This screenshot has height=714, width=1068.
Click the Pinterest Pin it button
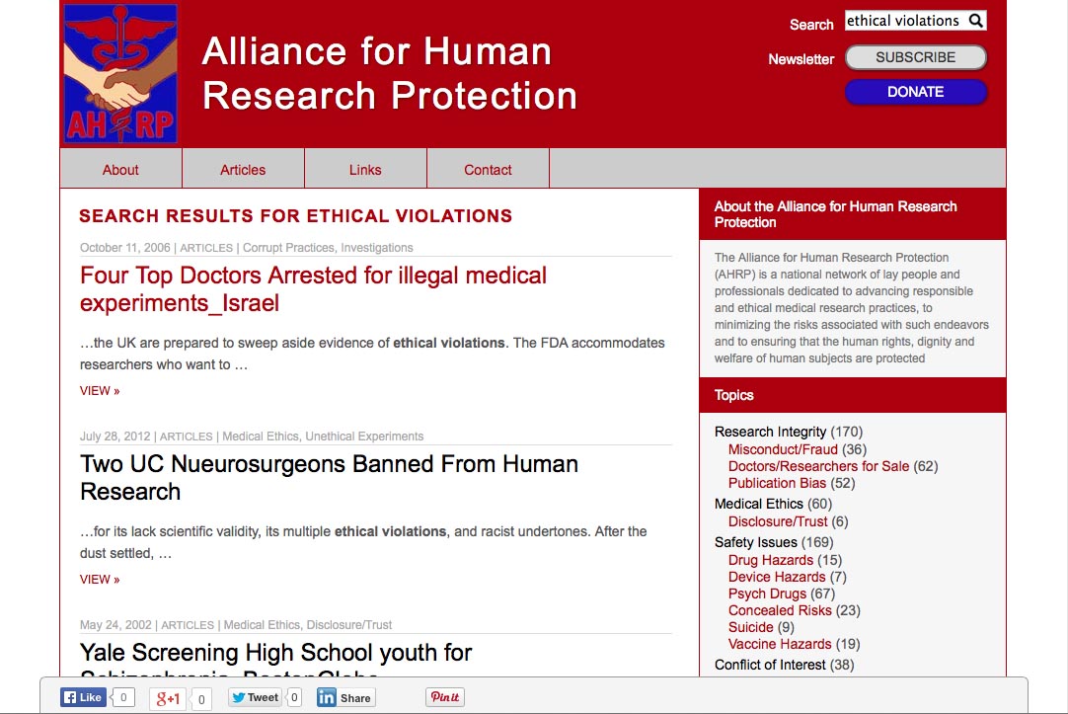coord(445,697)
